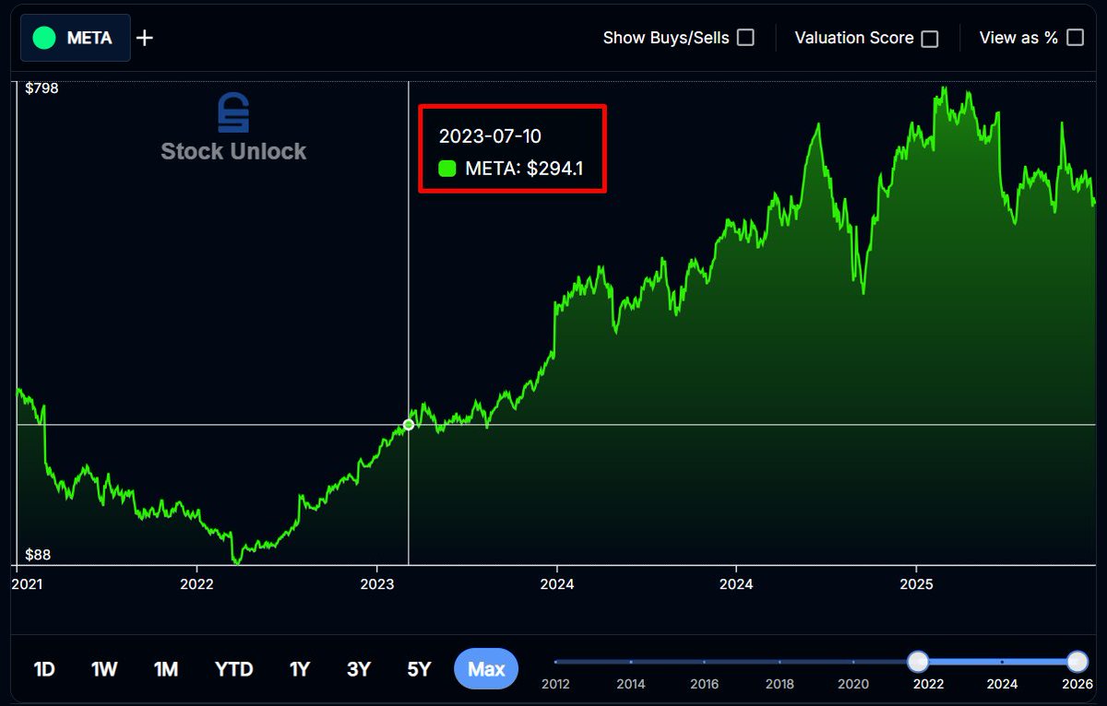
Task: Switch to the 1Y range
Action: 300,669
